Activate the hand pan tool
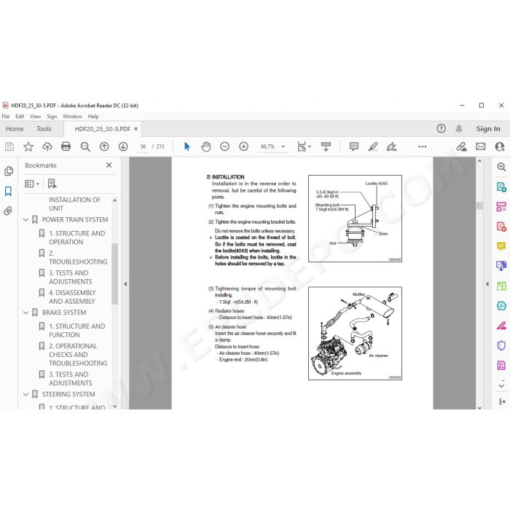 (206, 146)
